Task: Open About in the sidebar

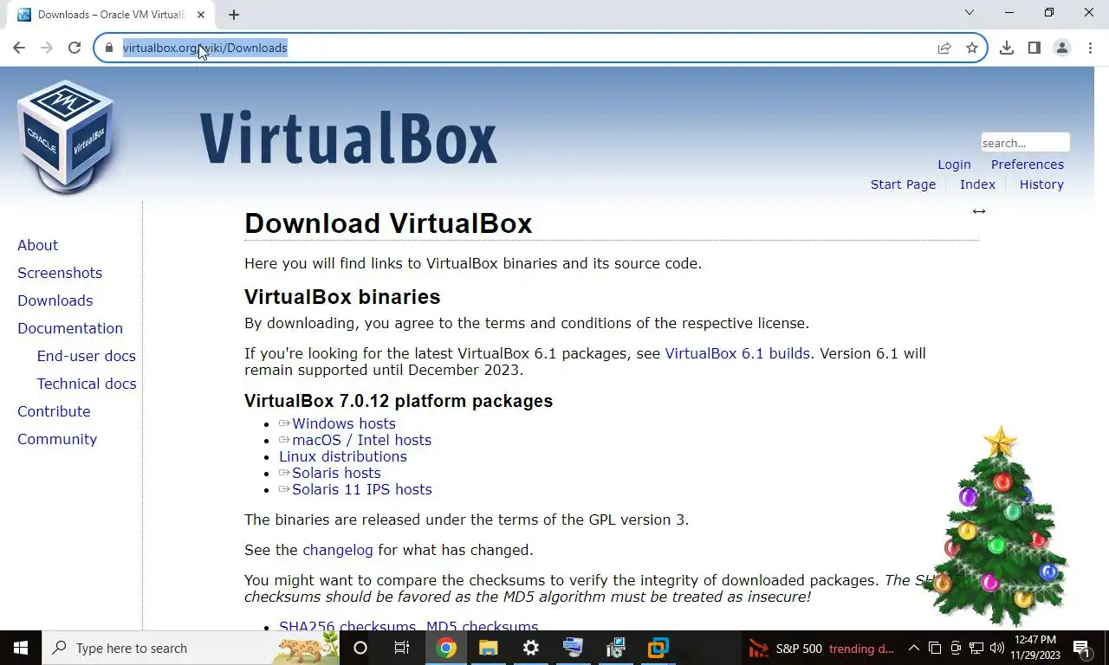Action: point(37,245)
